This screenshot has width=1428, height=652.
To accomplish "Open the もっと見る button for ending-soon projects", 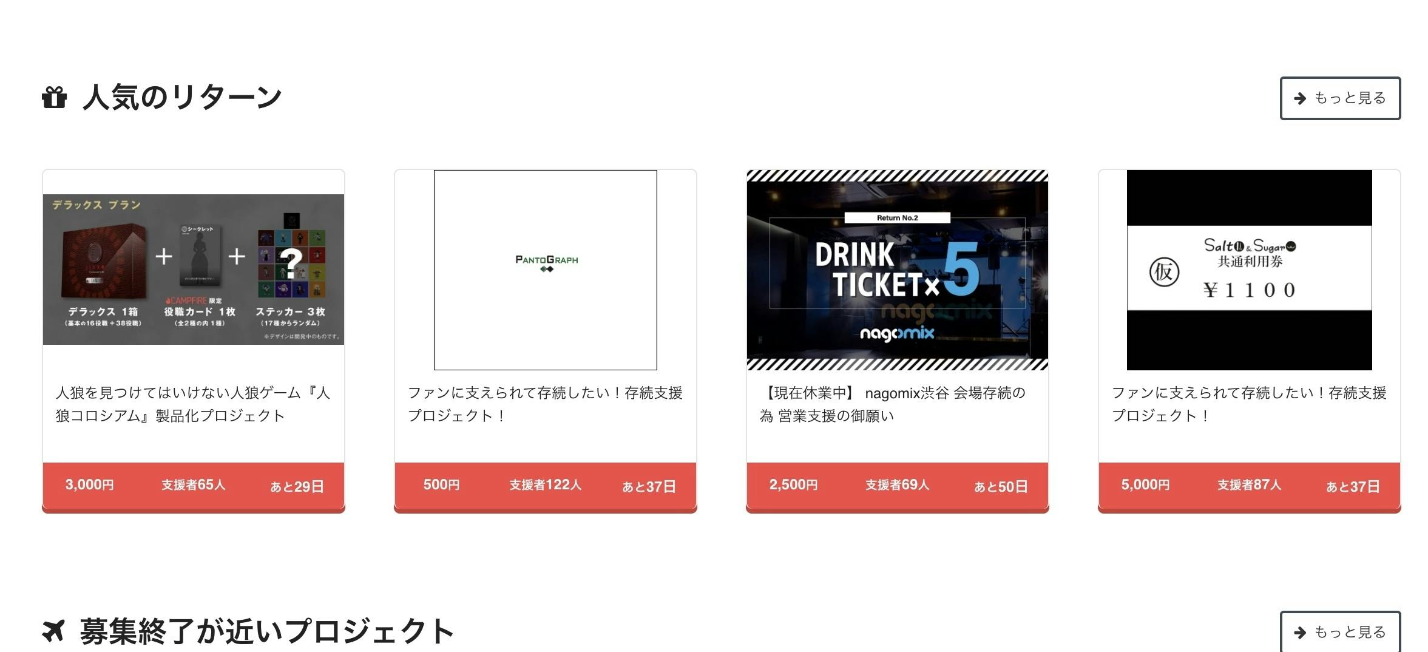I will pyautogui.click(x=1340, y=632).
